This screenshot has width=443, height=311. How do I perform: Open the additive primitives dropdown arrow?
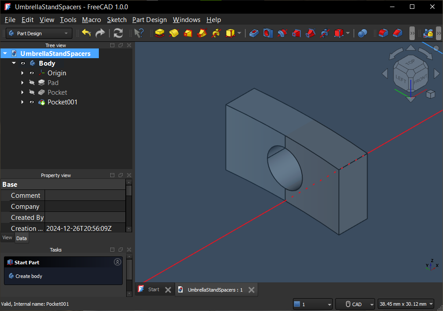[x=239, y=33]
